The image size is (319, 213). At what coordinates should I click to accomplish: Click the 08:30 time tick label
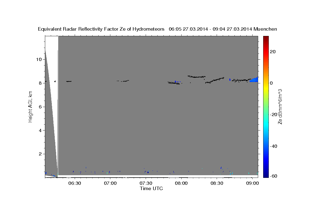coord(217,183)
